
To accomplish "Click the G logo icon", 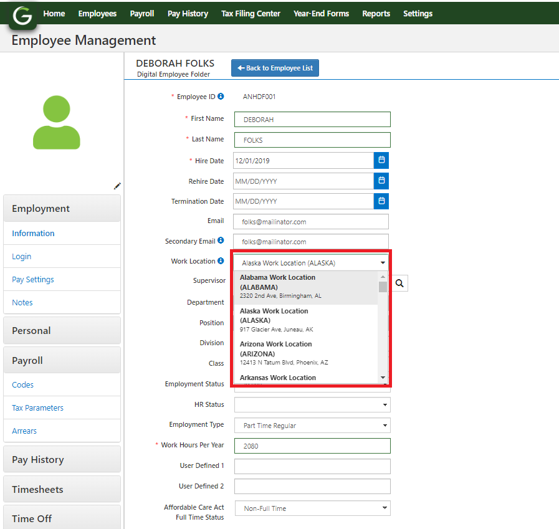I will 22,16.
